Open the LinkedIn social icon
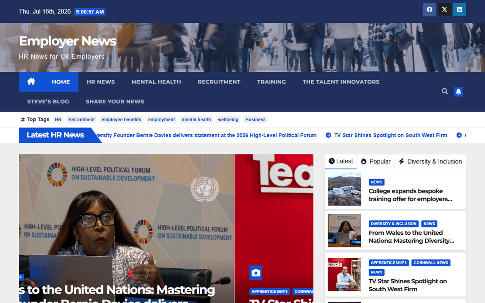 click(x=459, y=9)
